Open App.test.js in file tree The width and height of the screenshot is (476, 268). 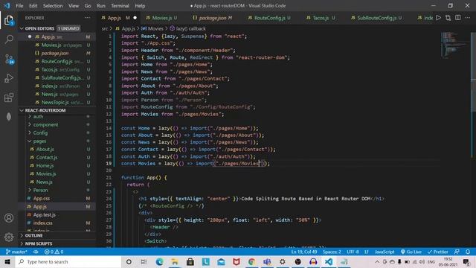(x=45, y=215)
